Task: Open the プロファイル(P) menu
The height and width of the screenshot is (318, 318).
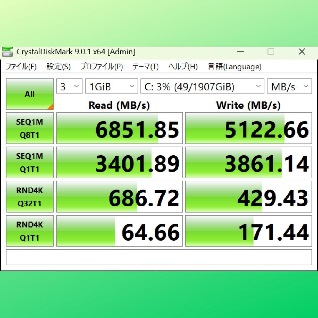Action: [x=101, y=67]
